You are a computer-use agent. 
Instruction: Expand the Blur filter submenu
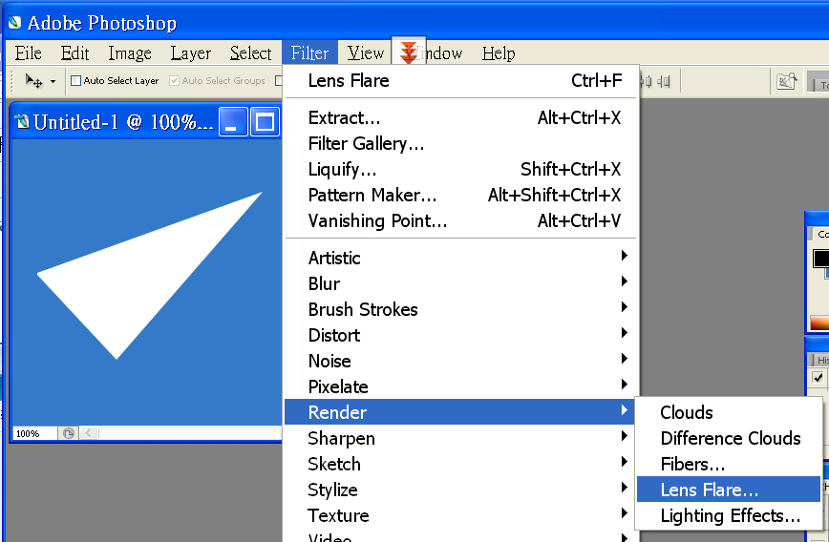tap(460, 283)
